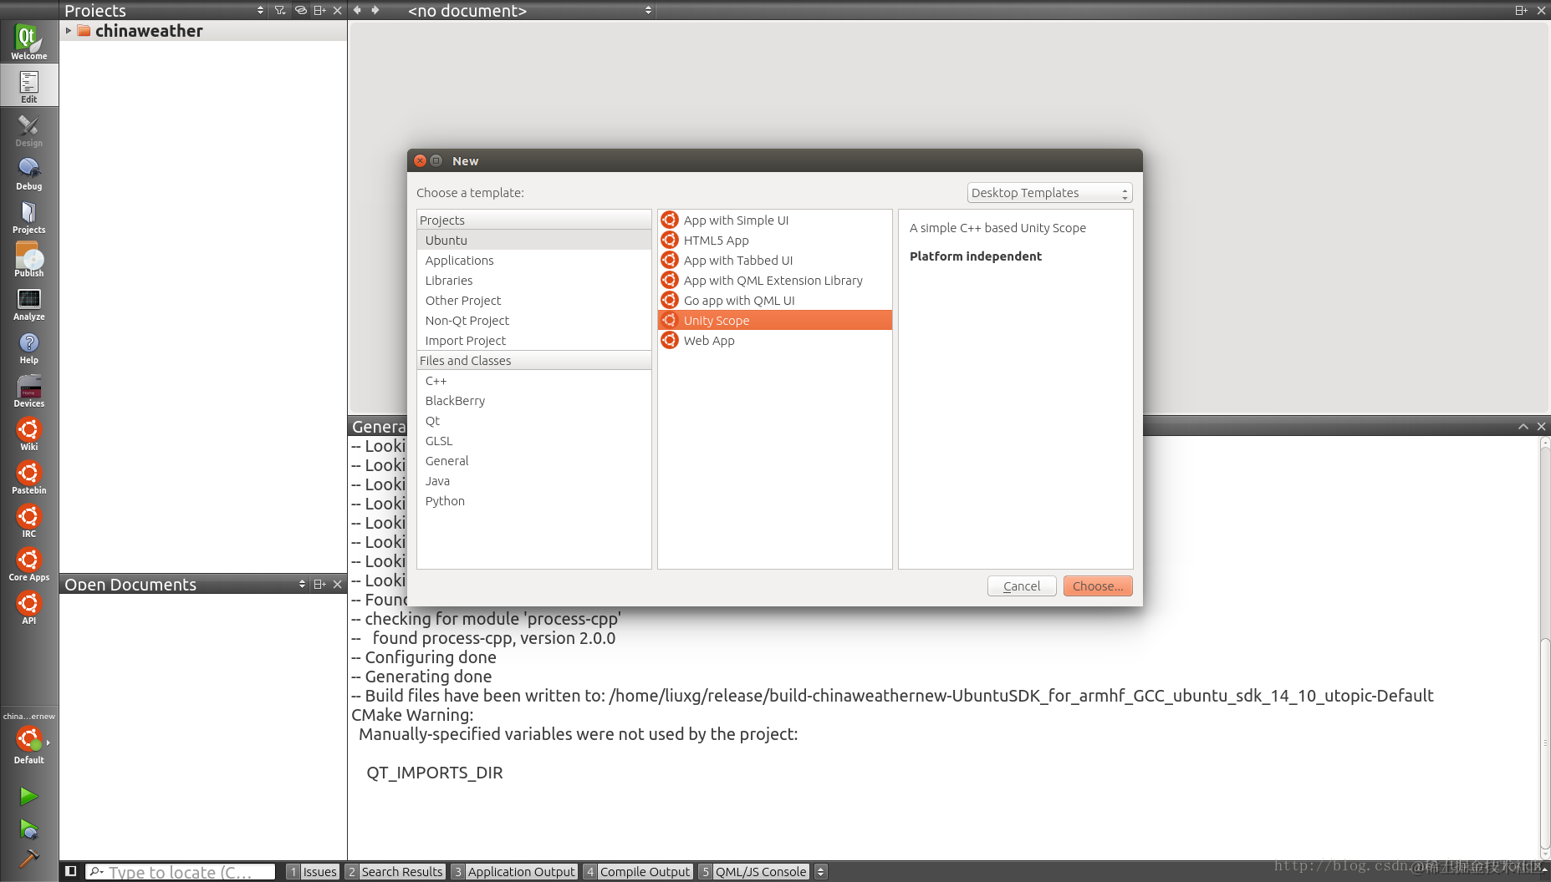Image resolution: width=1551 pixels, height=882 pixels.
Task: Show the Application Output pane
Action: click(x=513, y=871)
